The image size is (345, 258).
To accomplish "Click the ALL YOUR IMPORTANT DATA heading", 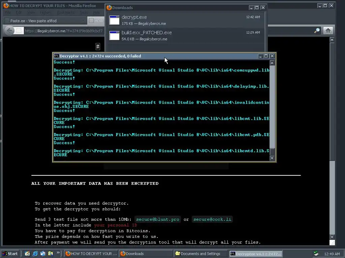I will point(95,183).
